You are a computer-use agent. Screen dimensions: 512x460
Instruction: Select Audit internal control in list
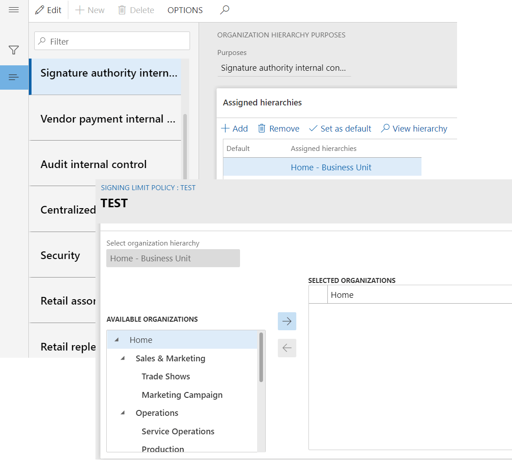point(94,164)
